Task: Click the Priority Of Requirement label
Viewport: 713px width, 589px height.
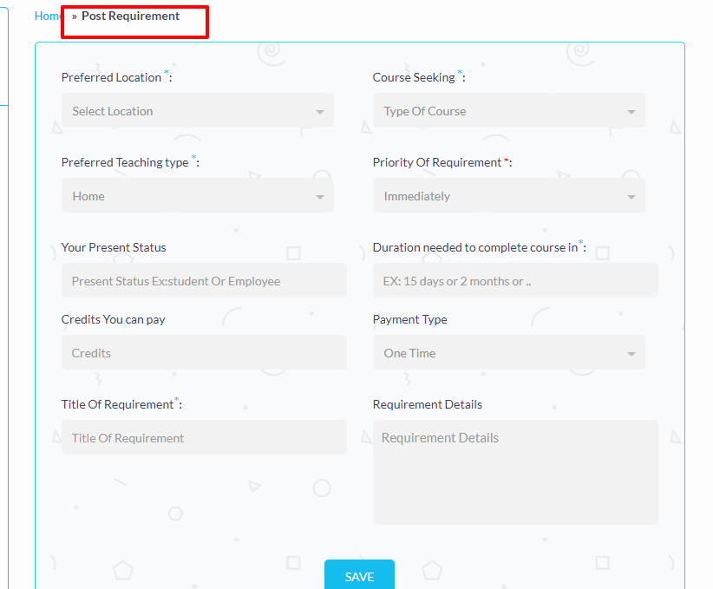Action: (x=437, y=162)
